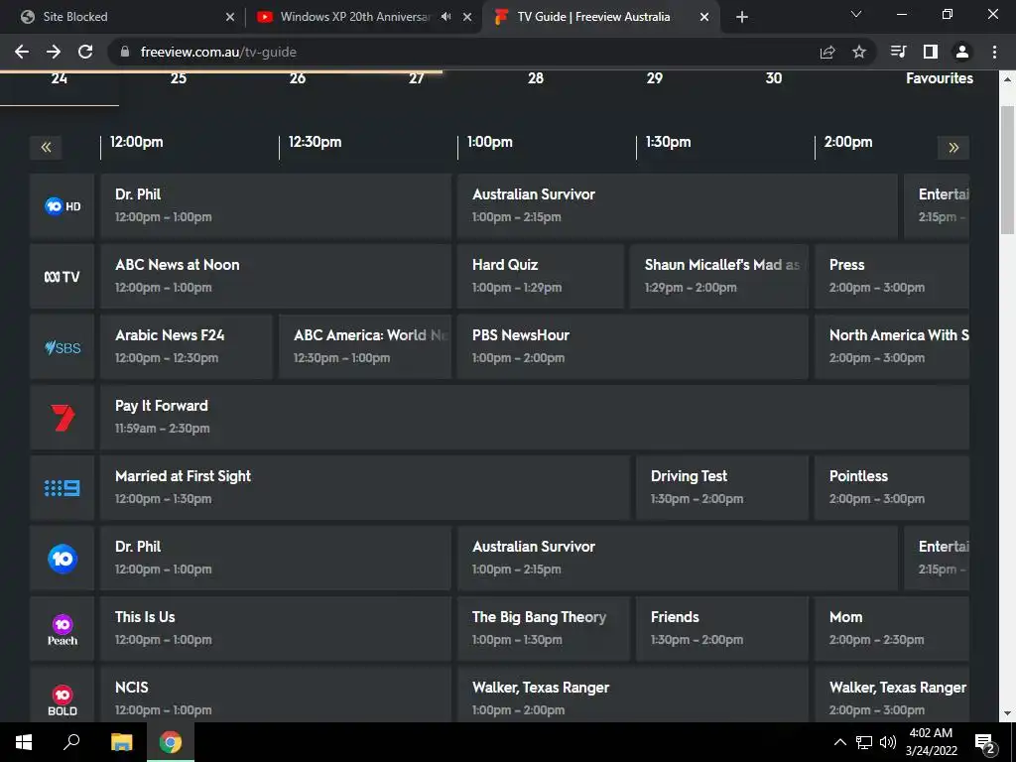Select the SBS channel logo
This screenshot has height=762, width=1016.
tap(63, 347)
